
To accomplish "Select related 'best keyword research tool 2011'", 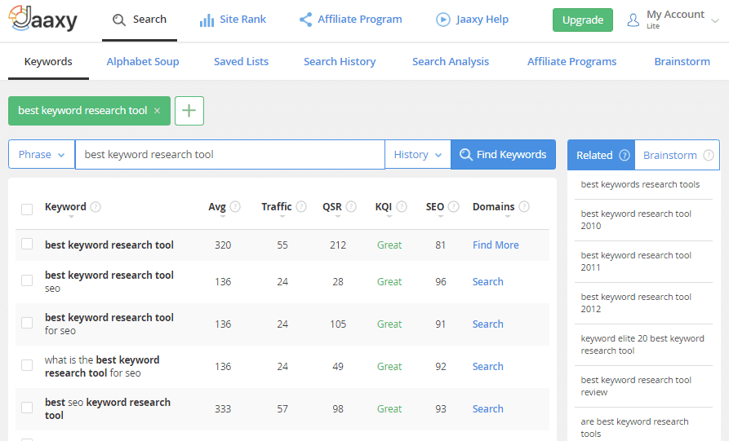I will coord(636,262).
